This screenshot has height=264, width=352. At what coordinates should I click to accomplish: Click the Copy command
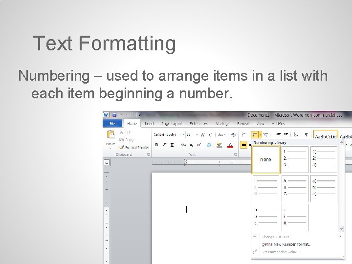pyautogui.click(x=127, y=140)
